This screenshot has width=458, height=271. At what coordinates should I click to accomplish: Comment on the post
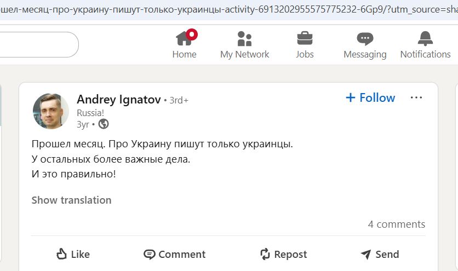(x=174, y=254)
